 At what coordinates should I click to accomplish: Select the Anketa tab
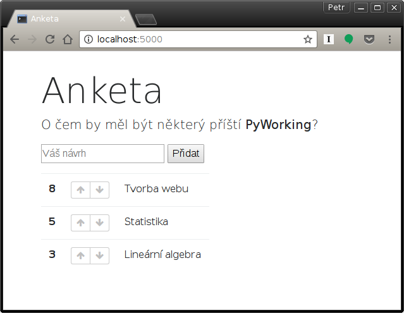coord(71,19)
